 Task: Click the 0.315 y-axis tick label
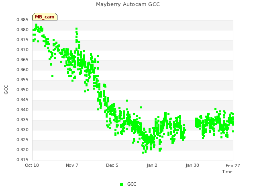click(22, 160)
